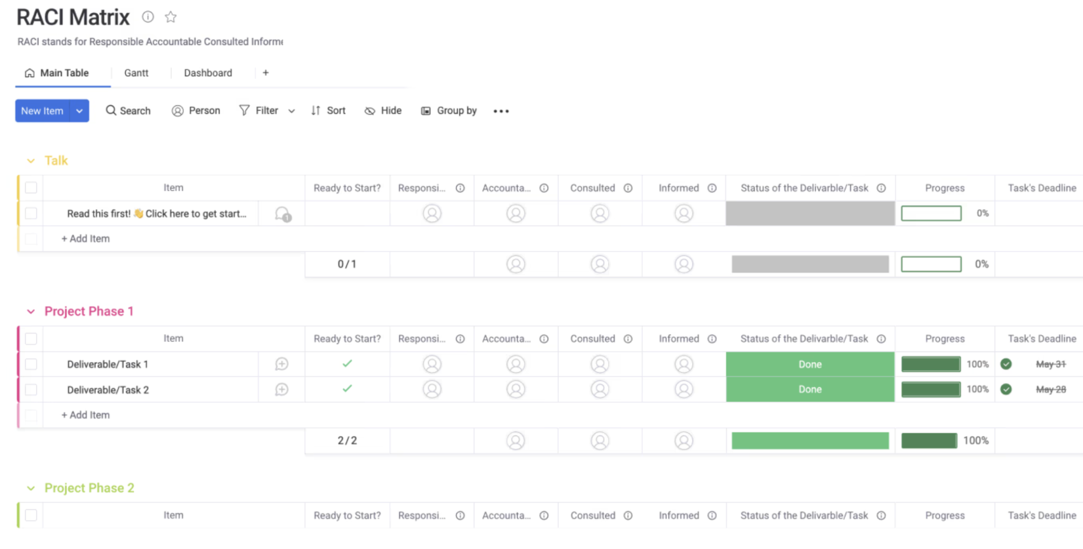
Task: Select the checkbox for Deliverable/Task 2
Action: 31,389
